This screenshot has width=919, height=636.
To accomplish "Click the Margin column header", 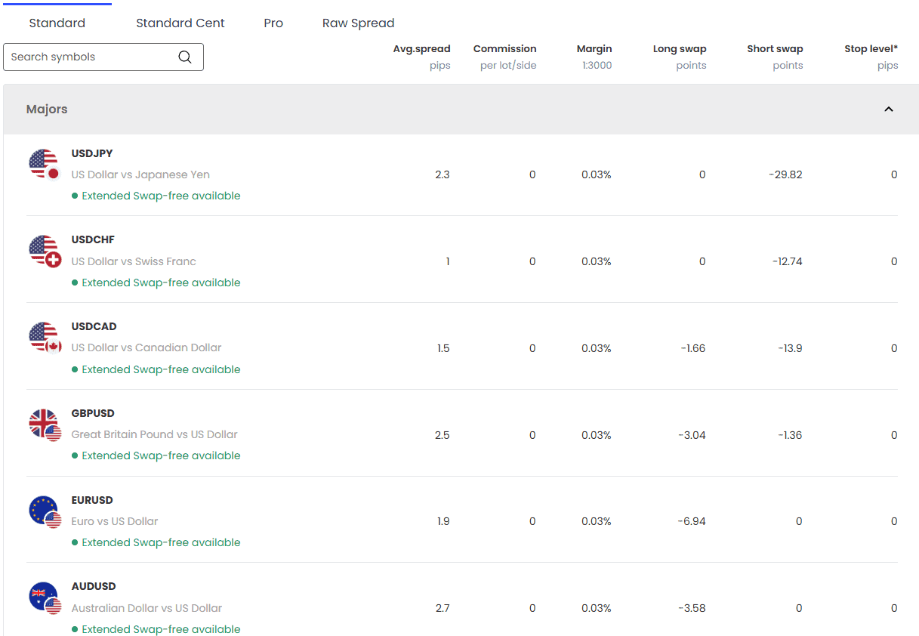I will (x=594, y=49).
